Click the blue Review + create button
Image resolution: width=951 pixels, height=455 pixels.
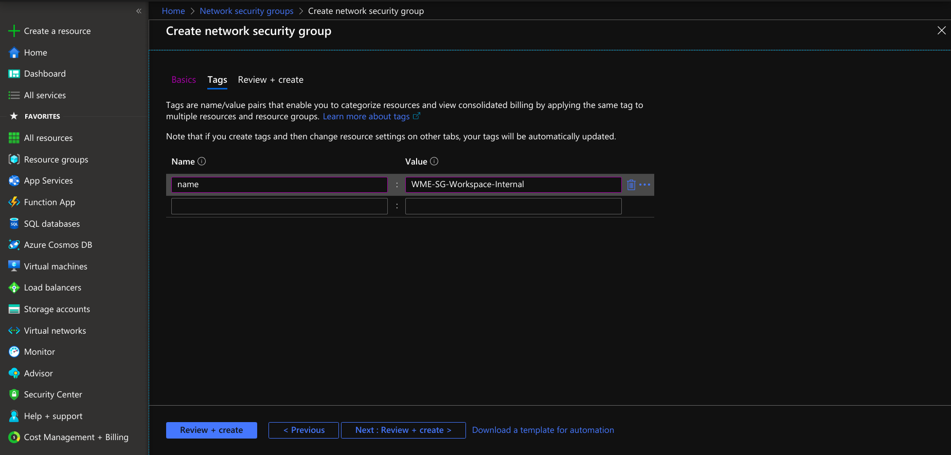(211, 430)
